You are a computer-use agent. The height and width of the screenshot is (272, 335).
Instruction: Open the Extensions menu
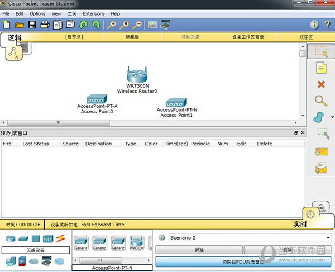click(94, 13)
